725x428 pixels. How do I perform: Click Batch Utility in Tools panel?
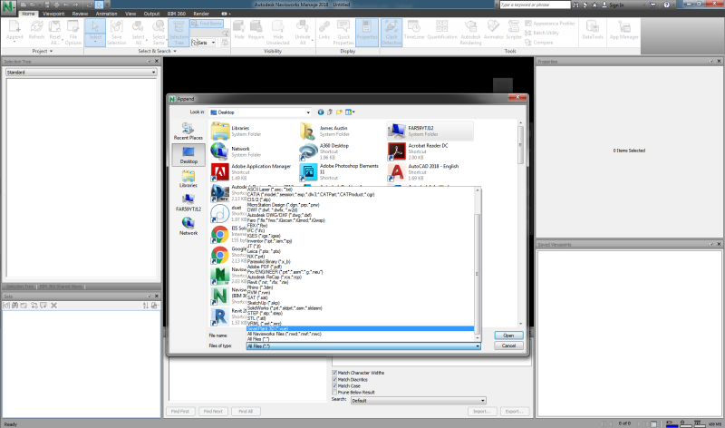(x=541, y=33)
